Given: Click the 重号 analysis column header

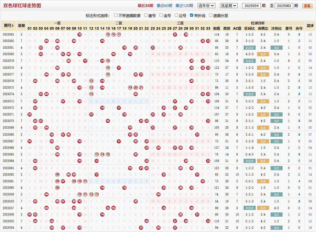Looking at the screenshot, I should coord(289,29).
